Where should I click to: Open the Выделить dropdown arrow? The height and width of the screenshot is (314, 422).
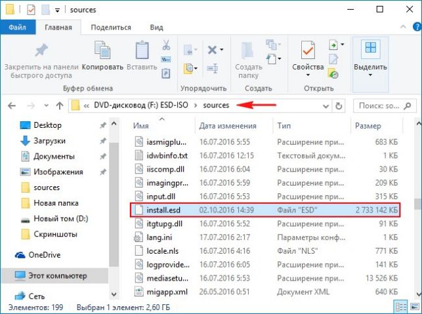(370, 75)
